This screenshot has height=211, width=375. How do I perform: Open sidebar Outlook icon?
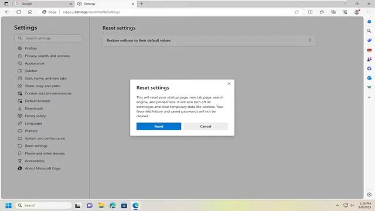tap(369, 78)
